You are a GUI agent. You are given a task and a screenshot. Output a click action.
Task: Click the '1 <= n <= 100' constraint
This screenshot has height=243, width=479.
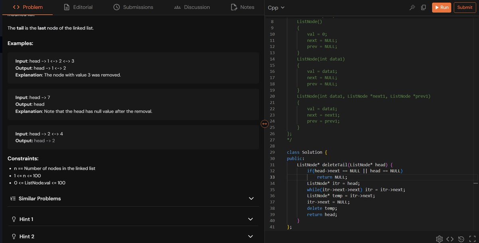point(28,176)
